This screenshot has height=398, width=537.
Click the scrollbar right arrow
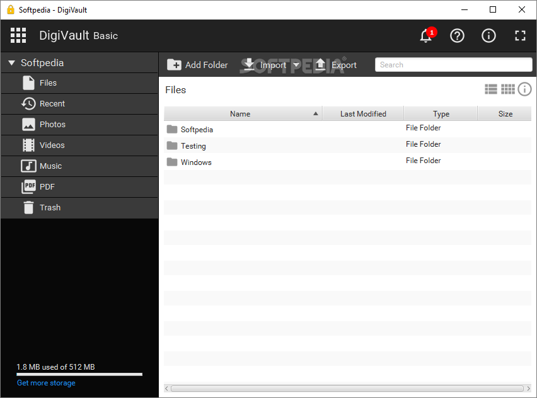click(528, 389)
